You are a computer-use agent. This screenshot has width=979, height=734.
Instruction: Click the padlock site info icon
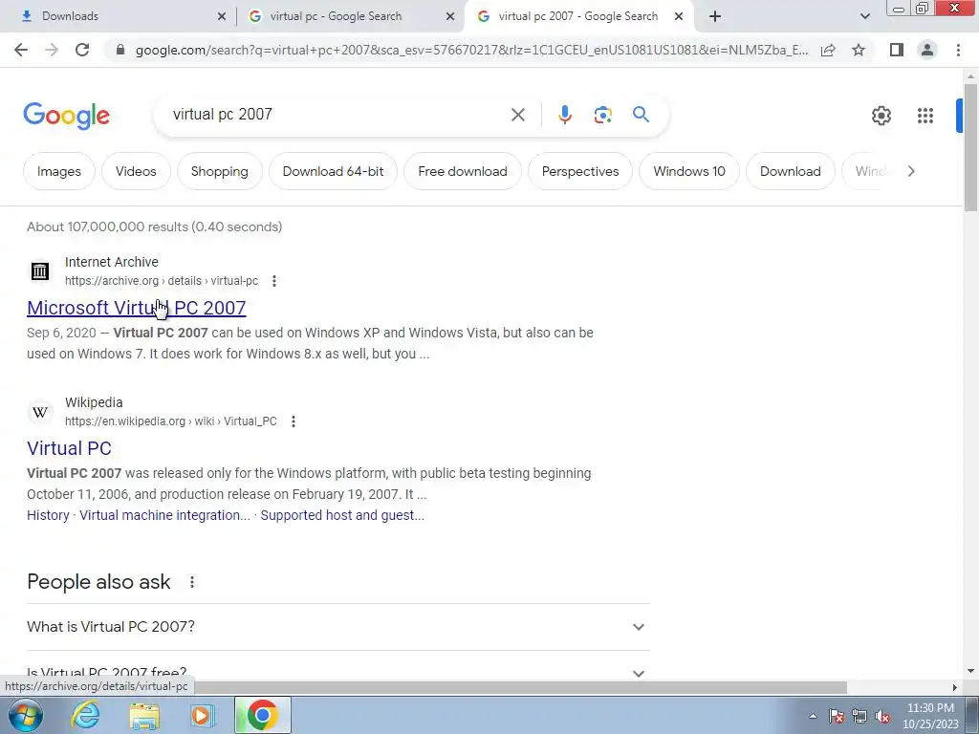[x=120, y=50]
